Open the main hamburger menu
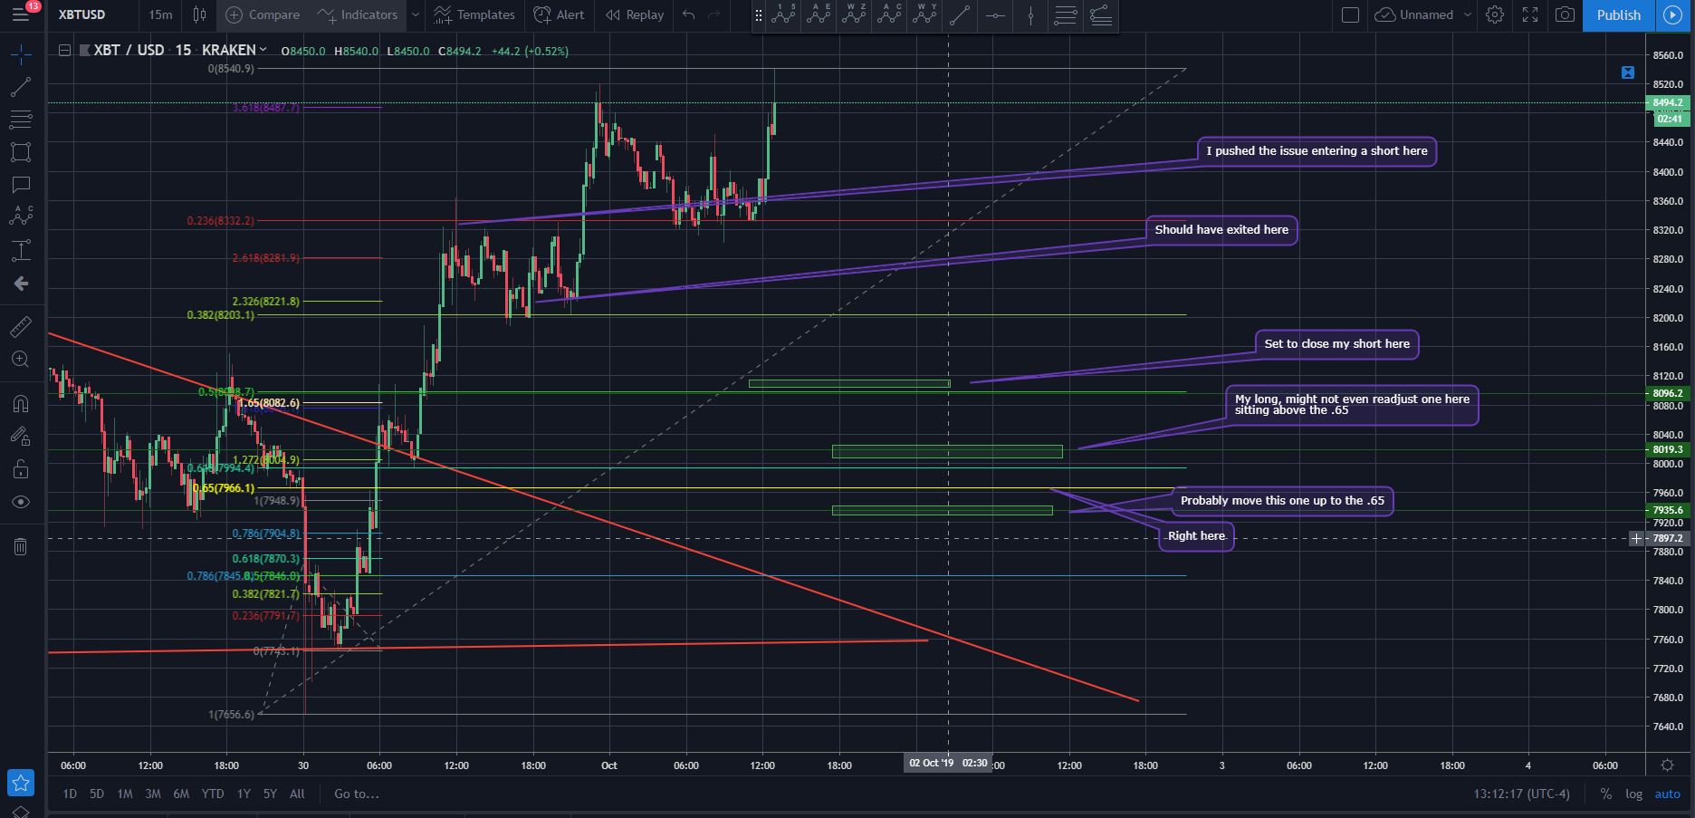This screenshot has height=818, width=1695. 20,14
